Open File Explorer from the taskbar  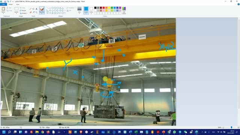[37, 132]
